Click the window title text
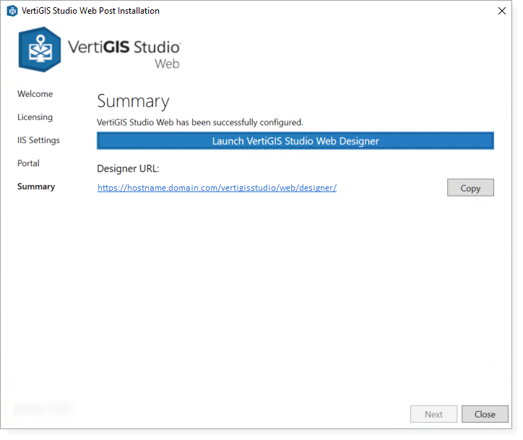This screenshot has height=440, width=523. (x=90, y=11)
